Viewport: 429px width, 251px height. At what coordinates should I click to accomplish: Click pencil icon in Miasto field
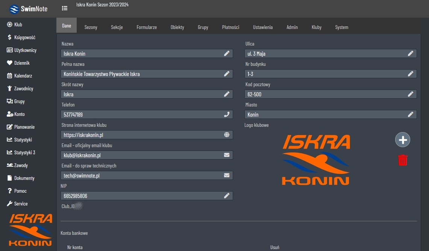(x=411, y=114)
